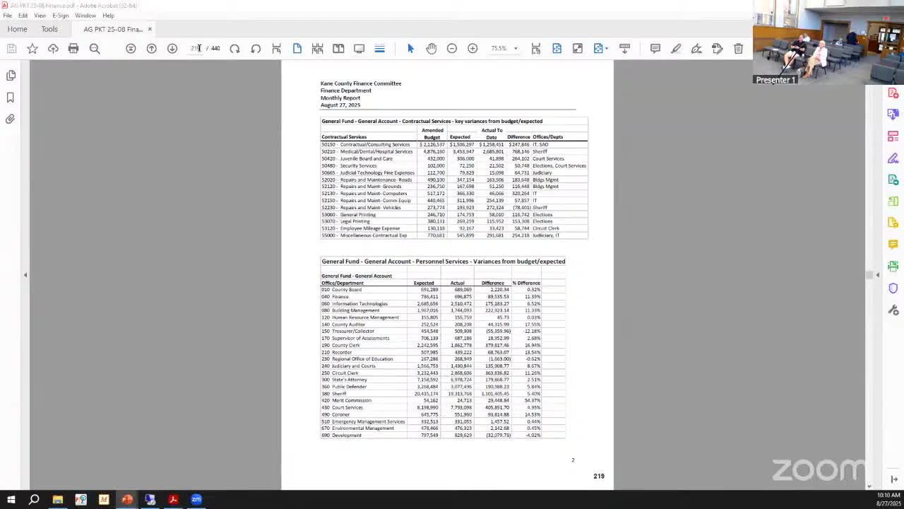This screenshot has width=904, height=509.
Task: Open the page thumbnails panel
Action: pyautogui.click(x=11, y=75)
